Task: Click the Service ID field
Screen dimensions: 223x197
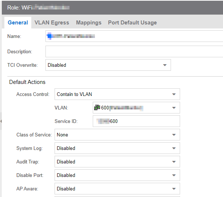Action: coord(136,121)
